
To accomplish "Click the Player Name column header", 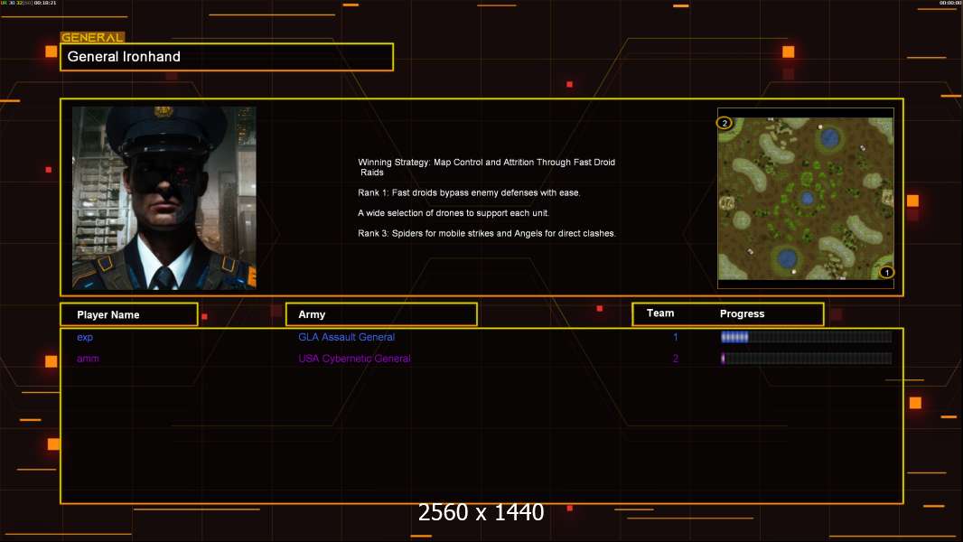I will 129,314.
